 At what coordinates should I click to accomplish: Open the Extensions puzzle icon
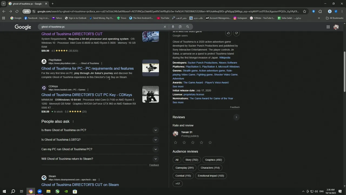(320, 11)
